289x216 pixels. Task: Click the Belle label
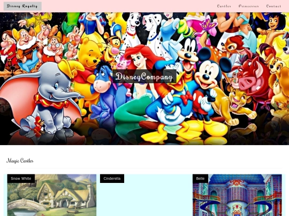pos(200,178)
